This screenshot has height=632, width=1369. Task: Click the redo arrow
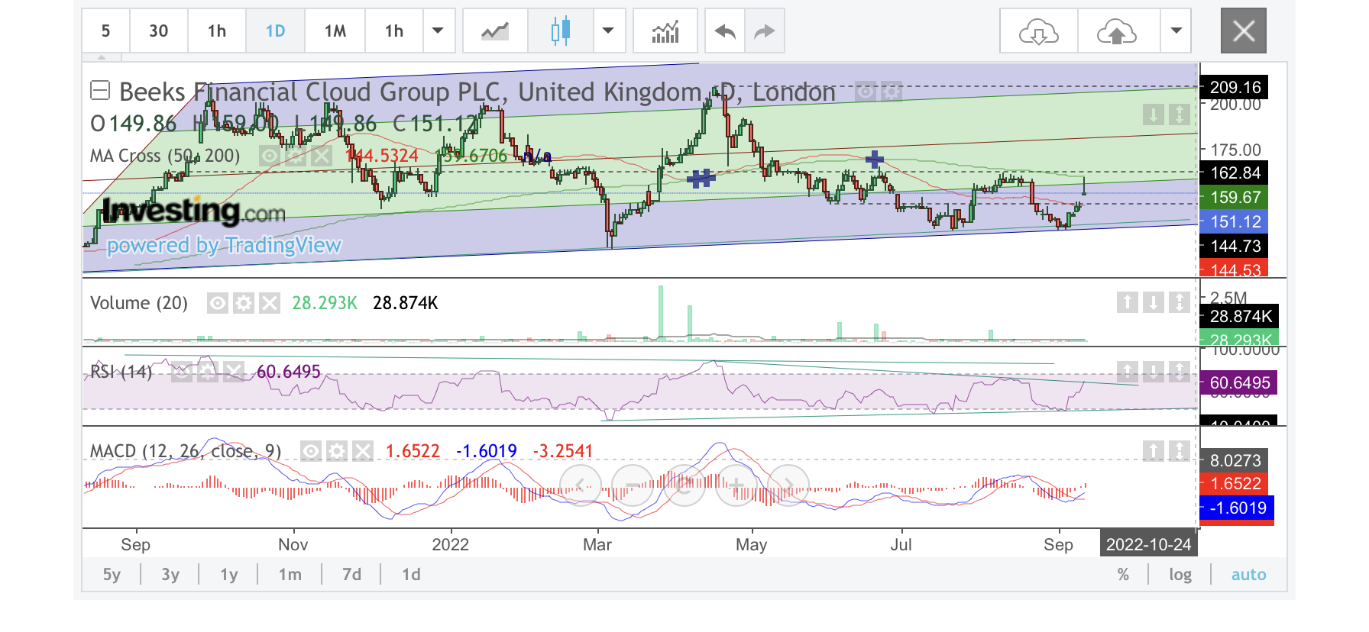pyautogui.click(x=765, y=31)
